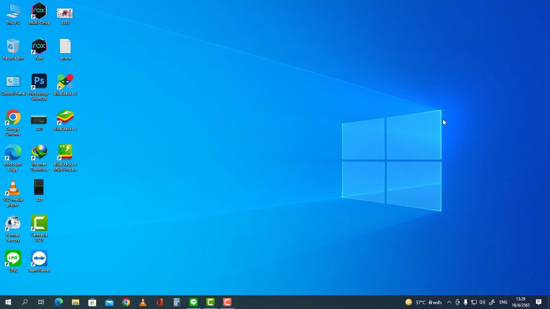The width and height of the screenshot is (550, 309).
Task: Open Windows Ink Workspace pen icon
Action: pyautogui.click(x=492, y=302)
